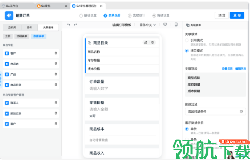This screenshot has height=162, width=250.
Task: Select the 引用模式 radio button
Action: click(x=187, y=40)
